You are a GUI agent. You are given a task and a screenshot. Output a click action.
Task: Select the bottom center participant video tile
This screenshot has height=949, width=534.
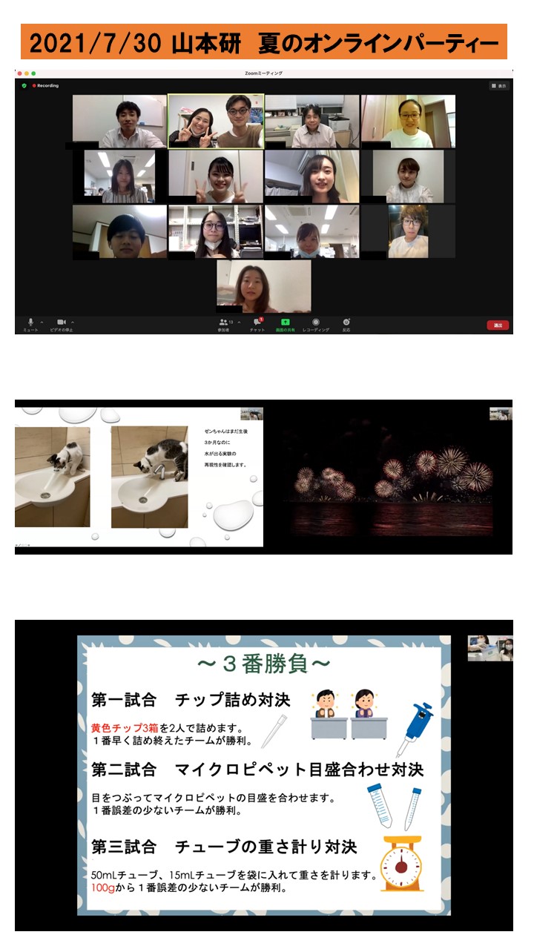point(263,285)
